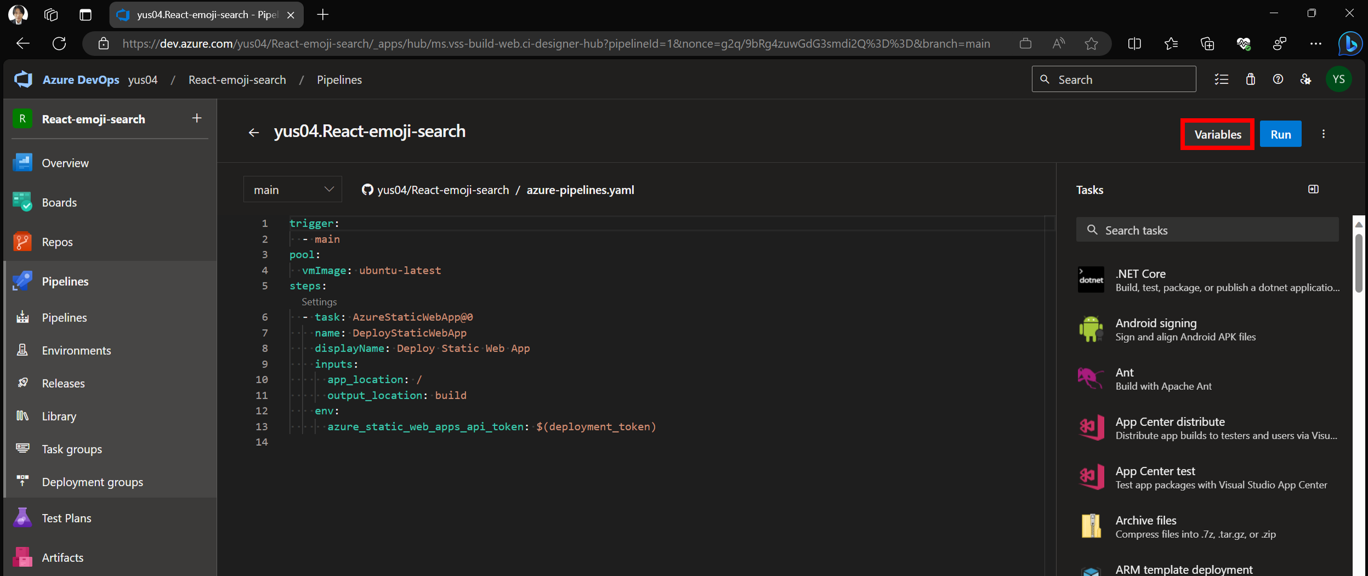Focus the Search tasks input field
This screenshot has width=1368, height=576.
1207,230
